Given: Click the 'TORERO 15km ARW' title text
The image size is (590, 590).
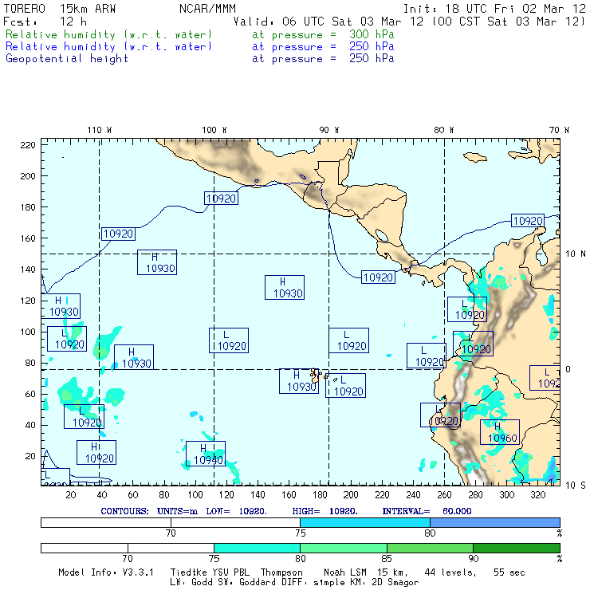Looking at the screenshot, I should pyautogui.click(x=60, y=9).
